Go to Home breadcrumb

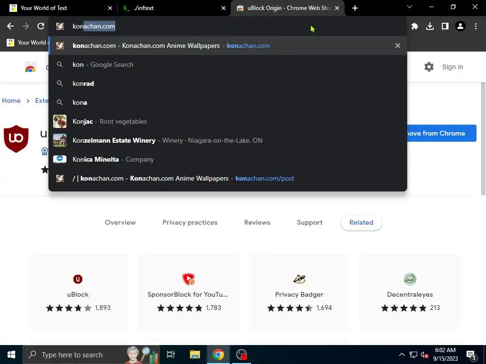(11, 100)
